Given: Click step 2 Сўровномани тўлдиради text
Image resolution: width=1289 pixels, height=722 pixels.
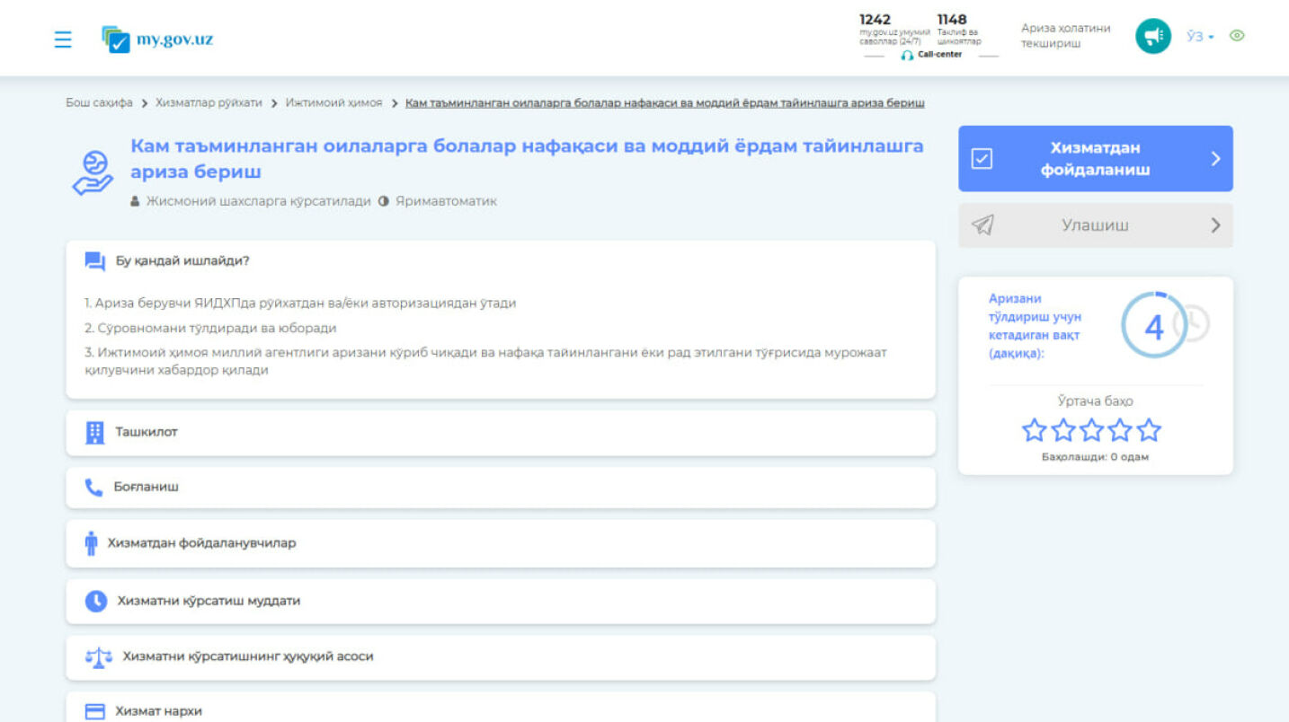Looking at the screenshot, I should 210,329.
